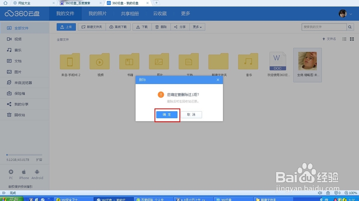This screenshot has width=359, height=201.
Task: Select 全部文件 in the sidebar
Action: click(x=24, y=28)
